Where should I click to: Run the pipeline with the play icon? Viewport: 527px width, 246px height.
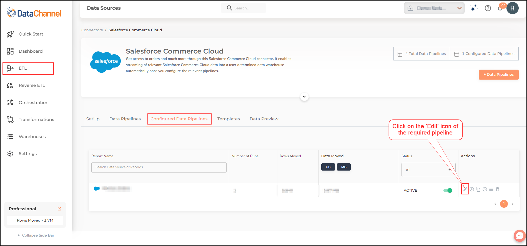pos(472,189)
